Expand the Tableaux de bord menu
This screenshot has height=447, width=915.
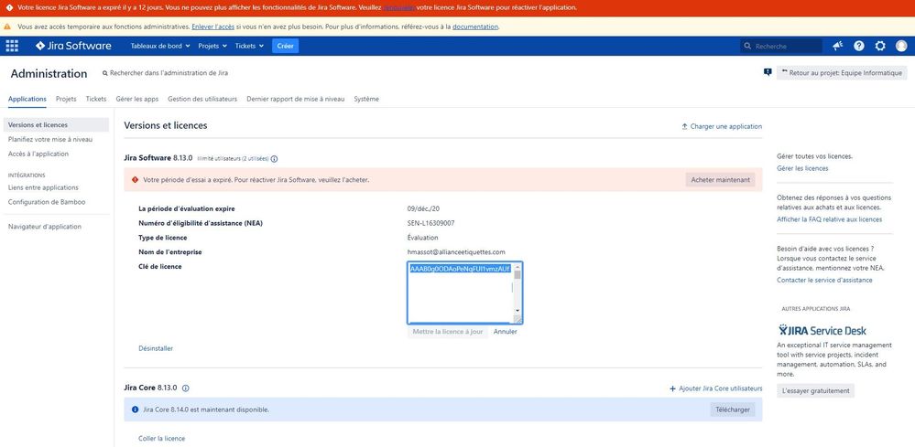pos(160,46)
